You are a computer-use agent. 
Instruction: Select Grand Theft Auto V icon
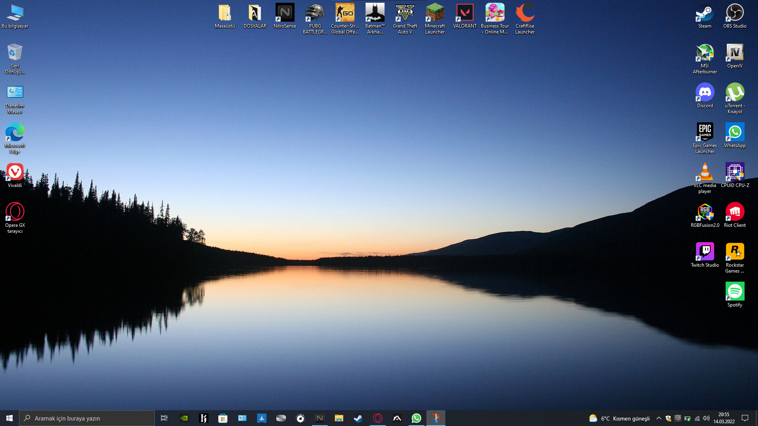405,19
